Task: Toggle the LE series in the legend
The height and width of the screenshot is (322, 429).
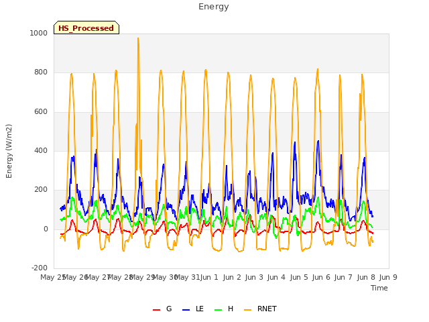Action: coord(193,309)
